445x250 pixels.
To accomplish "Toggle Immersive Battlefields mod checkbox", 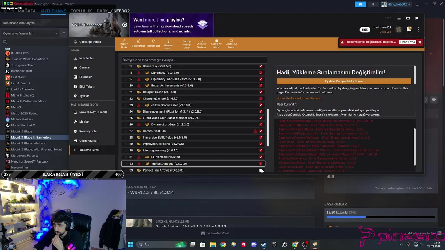I will [261, 137].
